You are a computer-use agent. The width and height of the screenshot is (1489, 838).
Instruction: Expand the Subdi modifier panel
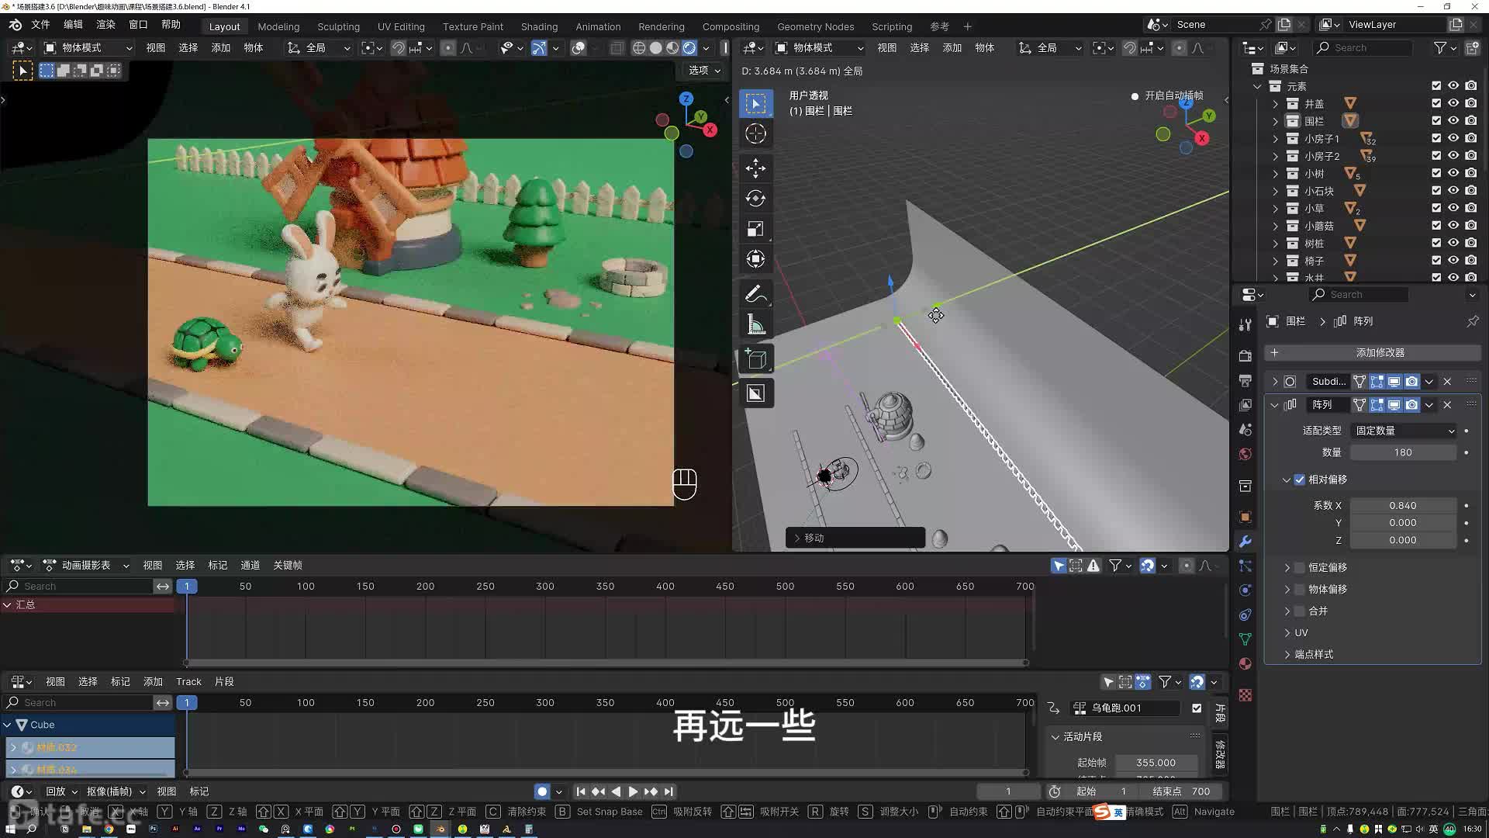[x=1274, y=382]
